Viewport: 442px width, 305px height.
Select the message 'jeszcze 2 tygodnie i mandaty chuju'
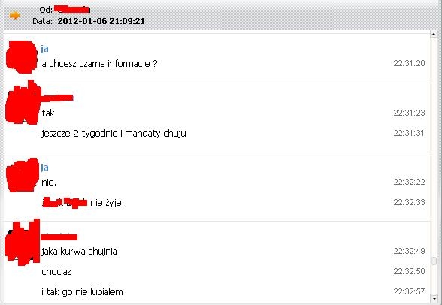(x=114, y=133)
